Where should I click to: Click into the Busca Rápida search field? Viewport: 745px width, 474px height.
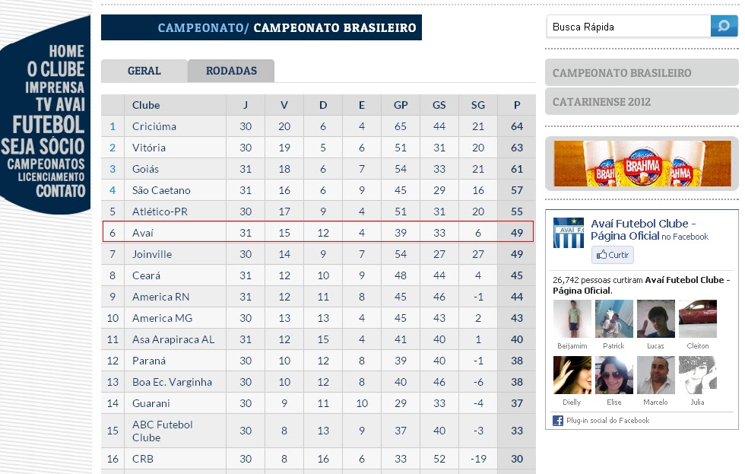pos(629,27)
